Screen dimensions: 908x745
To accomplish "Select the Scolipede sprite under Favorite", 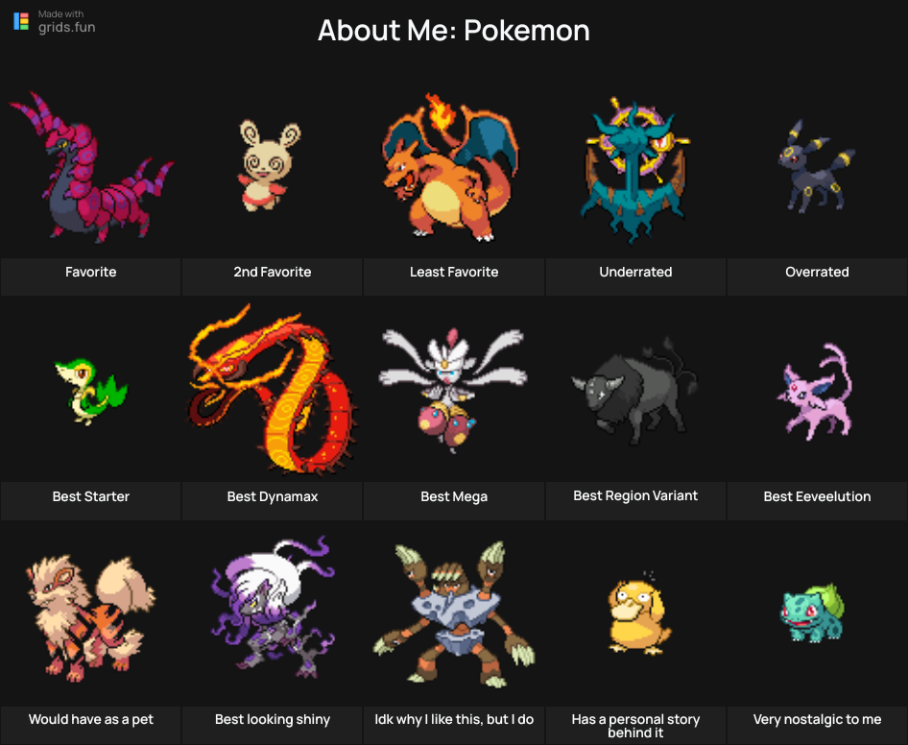I will click(x=91, y=167).
